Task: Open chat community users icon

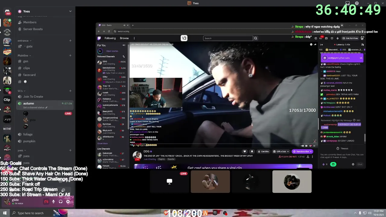Action: pos(362,45)
